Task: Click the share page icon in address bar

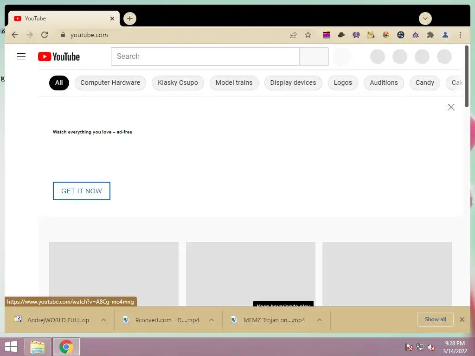Action: point(293,35)
